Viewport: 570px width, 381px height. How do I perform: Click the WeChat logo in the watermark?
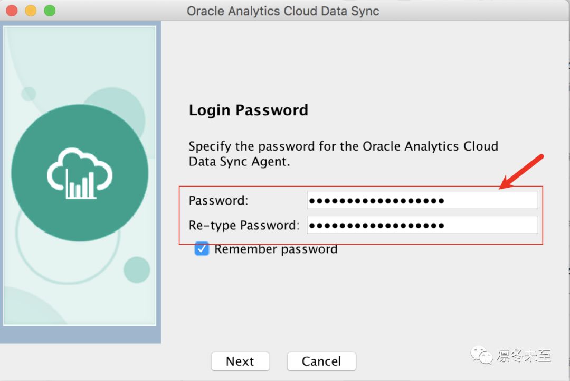point(482,355)
